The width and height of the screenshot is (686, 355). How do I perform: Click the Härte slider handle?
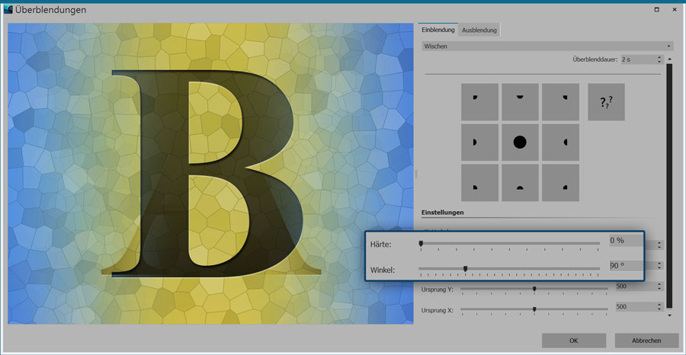421,244
